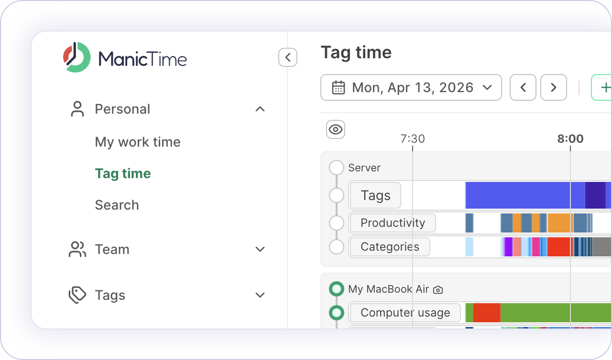Click the ManicTime logo icon
This screenshot has height=360, width=612.
(77, 58)
